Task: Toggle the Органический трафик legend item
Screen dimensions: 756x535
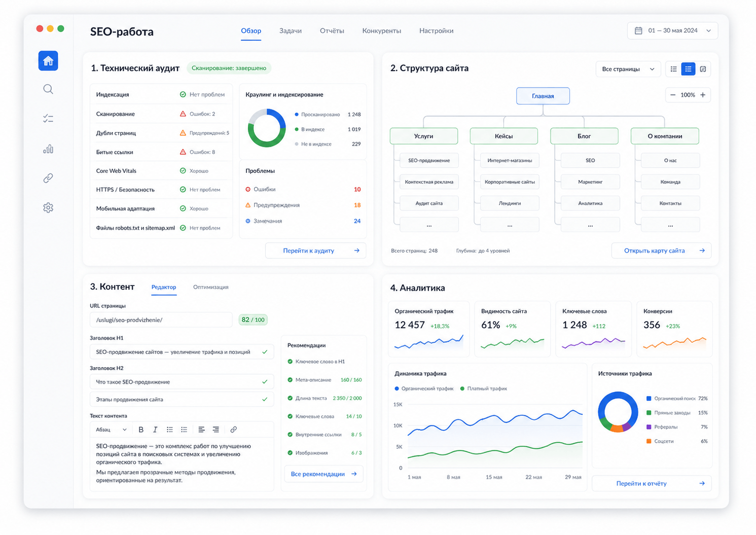Action: [424, 388]
